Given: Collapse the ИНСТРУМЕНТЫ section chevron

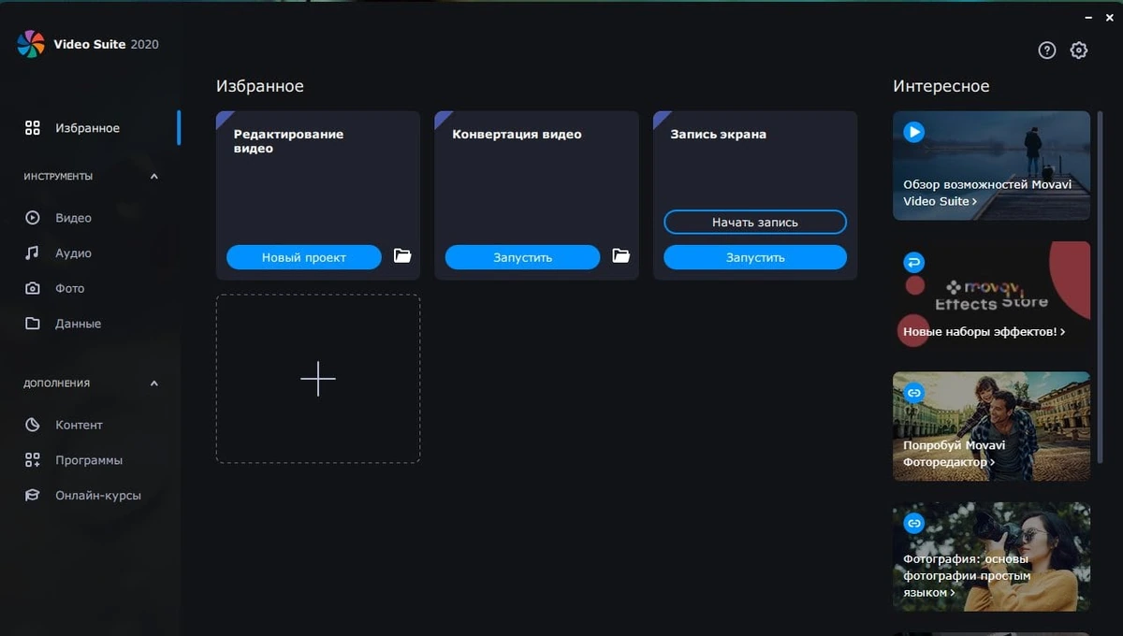Looking at the screenshot, I should pos(154,177).
